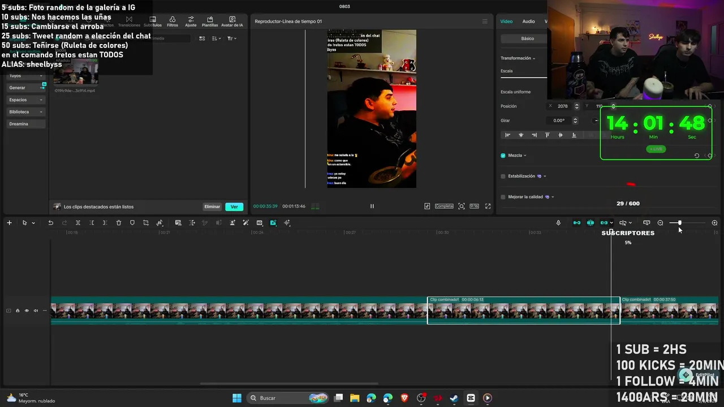Screen dimensions: 724x407
Task: Open the Ajuste panel
Action: point(191,21)
